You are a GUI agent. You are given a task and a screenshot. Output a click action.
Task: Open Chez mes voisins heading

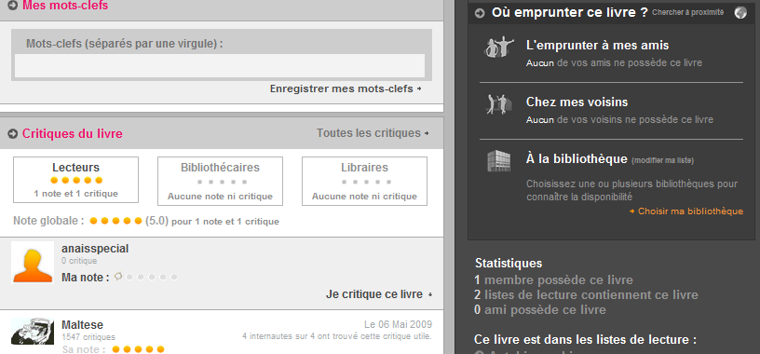coord(577,102)
